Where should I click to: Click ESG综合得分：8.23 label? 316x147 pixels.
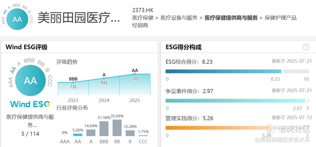[189, 62]
